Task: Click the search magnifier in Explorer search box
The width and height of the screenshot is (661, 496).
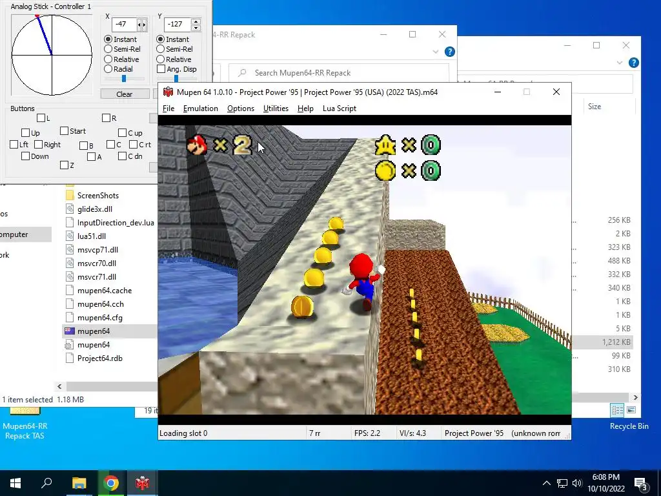Action: pos(242,73)
